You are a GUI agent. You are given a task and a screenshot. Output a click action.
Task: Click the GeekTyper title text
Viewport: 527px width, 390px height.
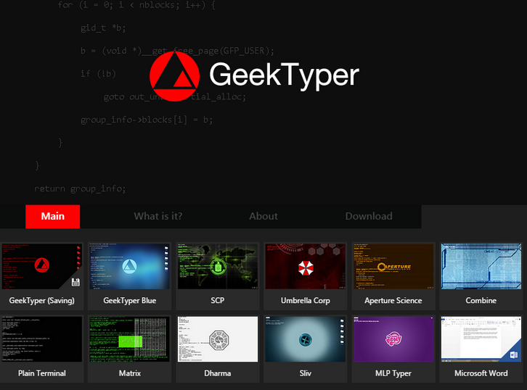click(x=284, y=75)
